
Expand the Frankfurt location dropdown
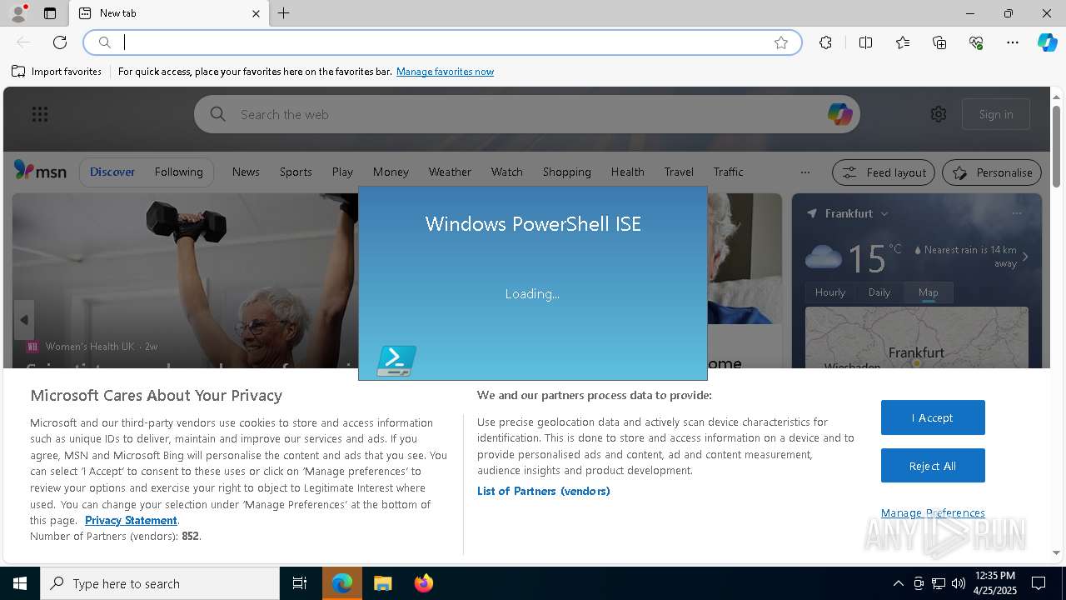884,214
